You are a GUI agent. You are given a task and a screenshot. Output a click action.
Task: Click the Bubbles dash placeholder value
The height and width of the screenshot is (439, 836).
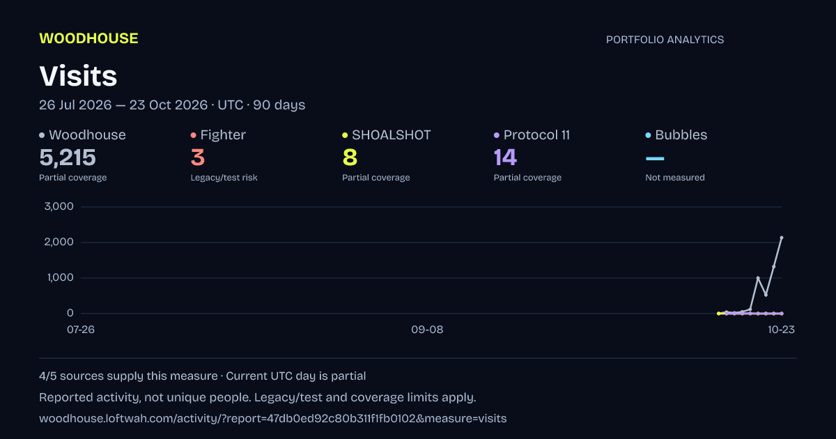point(655,159)
